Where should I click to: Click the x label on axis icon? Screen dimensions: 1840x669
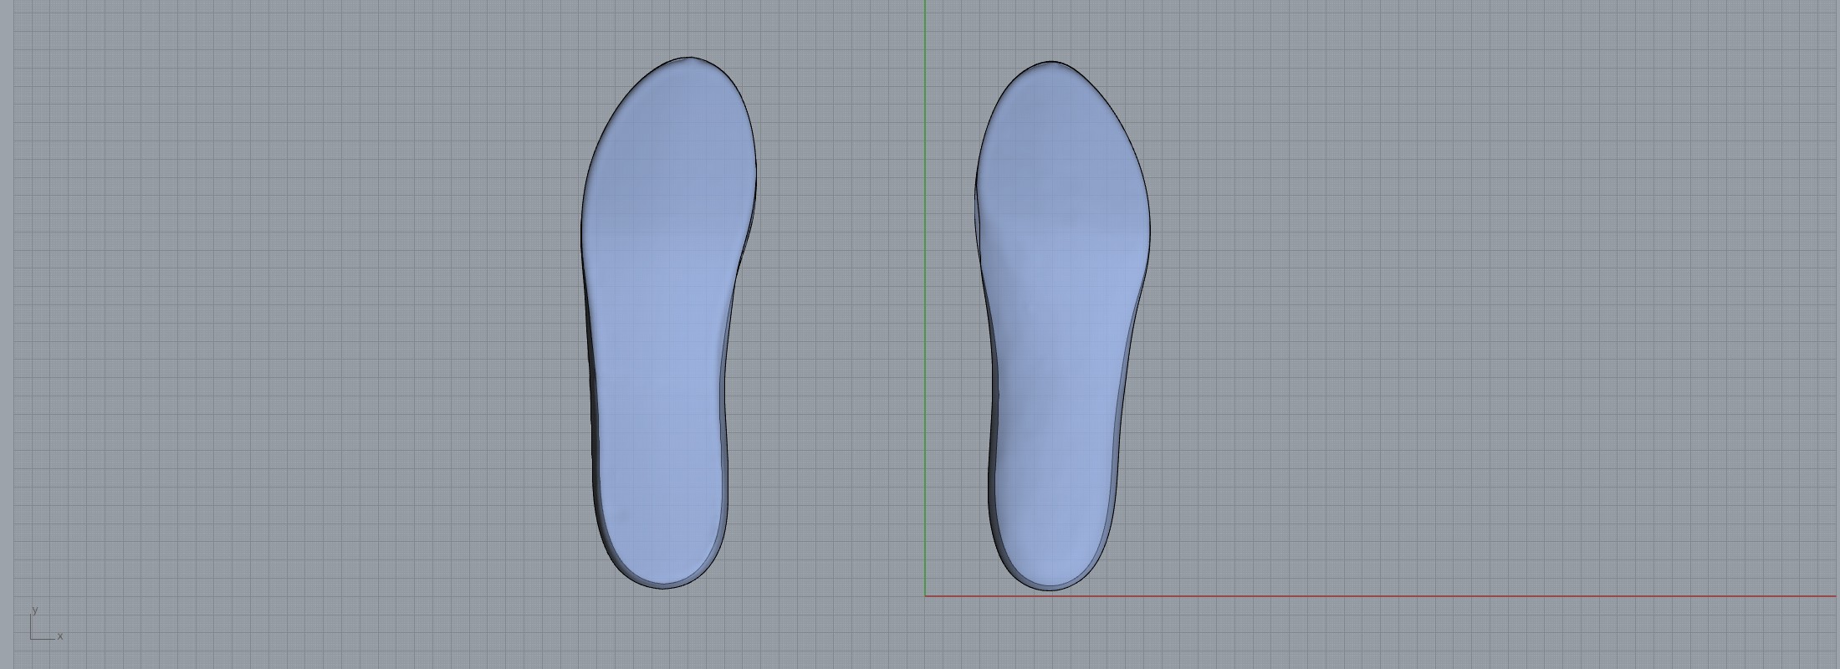click(x=60, y=636)
